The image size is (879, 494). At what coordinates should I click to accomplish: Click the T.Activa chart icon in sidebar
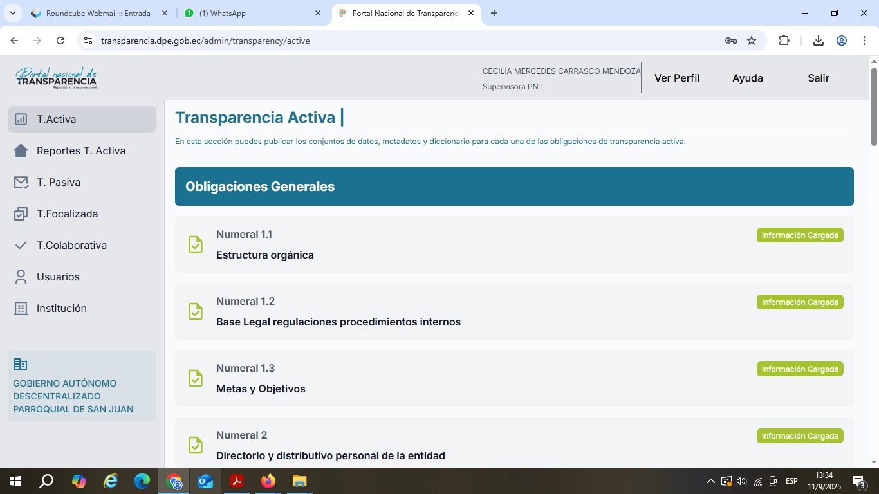click(x=21, y=120)
